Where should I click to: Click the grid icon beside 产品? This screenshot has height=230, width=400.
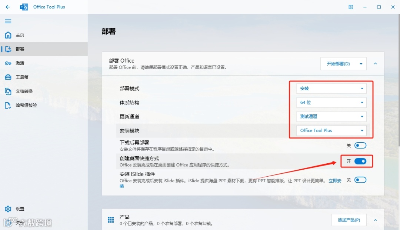111,220
